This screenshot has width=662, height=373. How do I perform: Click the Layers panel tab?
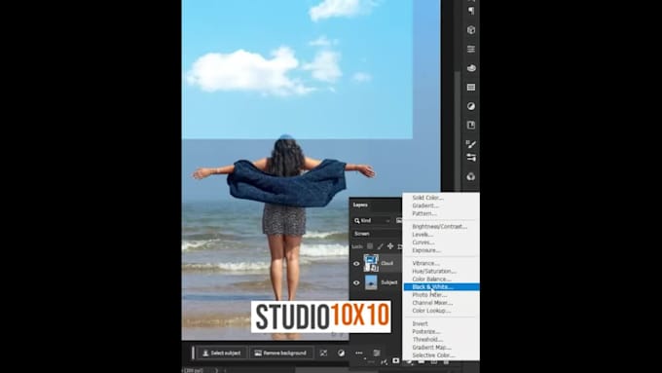pos(360,205)
